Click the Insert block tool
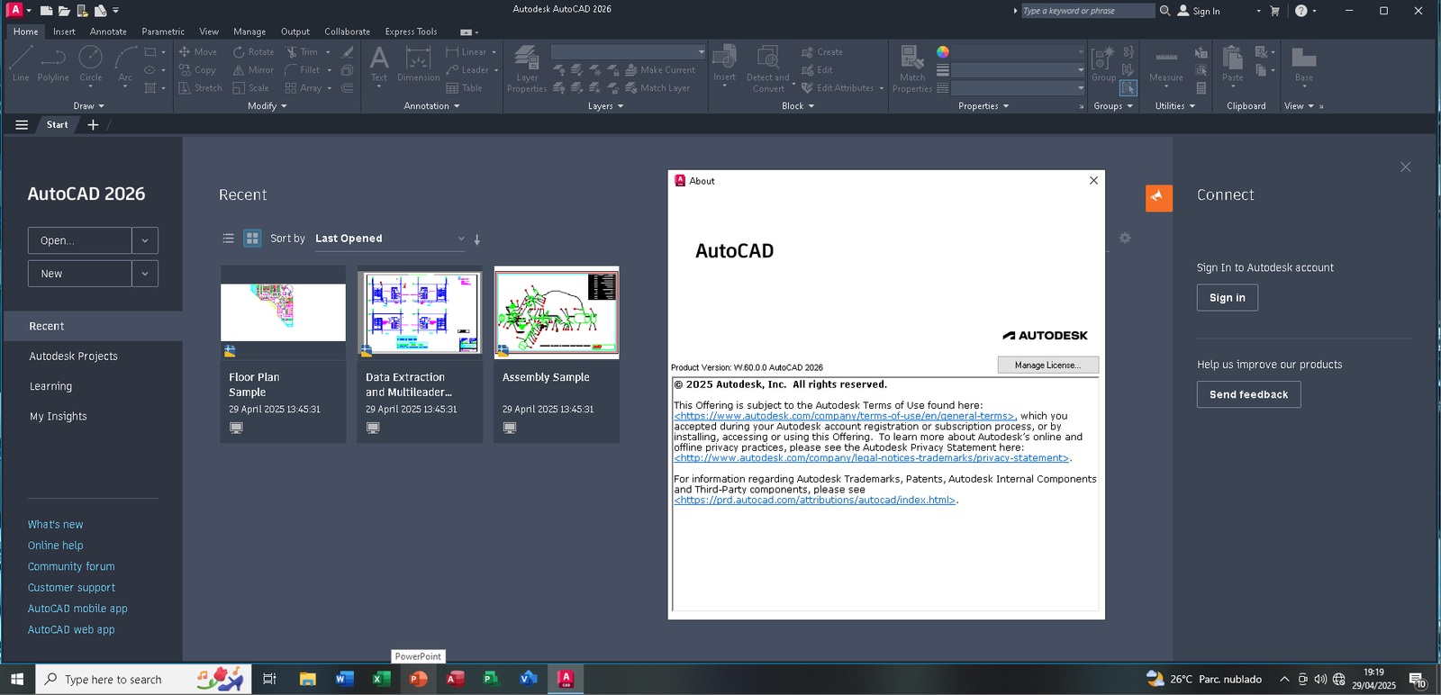The height and width of the screenshot is (695, 1441). pos(724,65)
